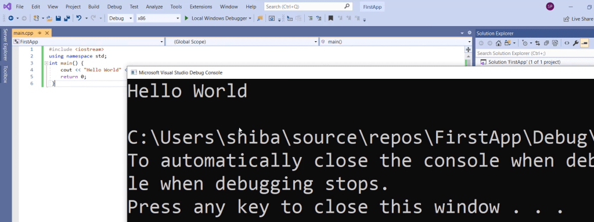The image size is (594, 222).
Task: Open the Debug configuration dropdown
Action: click(131, 18)
